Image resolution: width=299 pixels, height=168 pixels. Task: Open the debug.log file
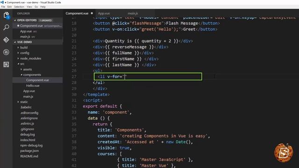28,134
